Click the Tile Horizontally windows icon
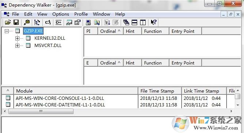Image resolution: width=244 pixels, height=133 pixels. pyautogui.click(x=135, y=23)
